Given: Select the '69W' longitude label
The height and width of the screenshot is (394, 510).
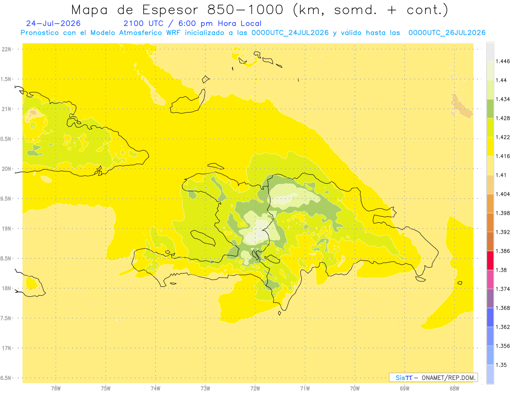Looking at the screenshot, I should coord(405,388).
